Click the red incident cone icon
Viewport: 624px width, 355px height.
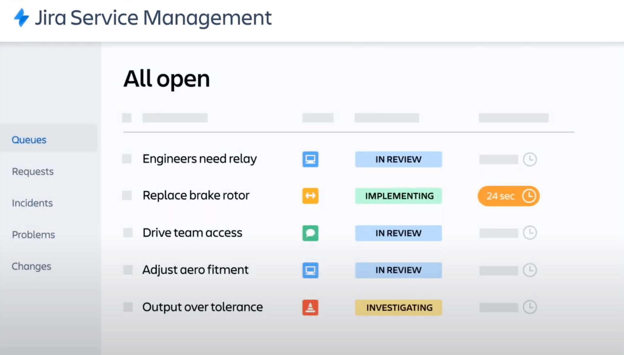tap(310, 307)
